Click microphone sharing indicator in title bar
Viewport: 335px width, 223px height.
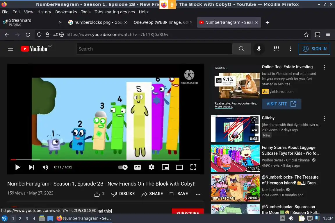[172, 4]
